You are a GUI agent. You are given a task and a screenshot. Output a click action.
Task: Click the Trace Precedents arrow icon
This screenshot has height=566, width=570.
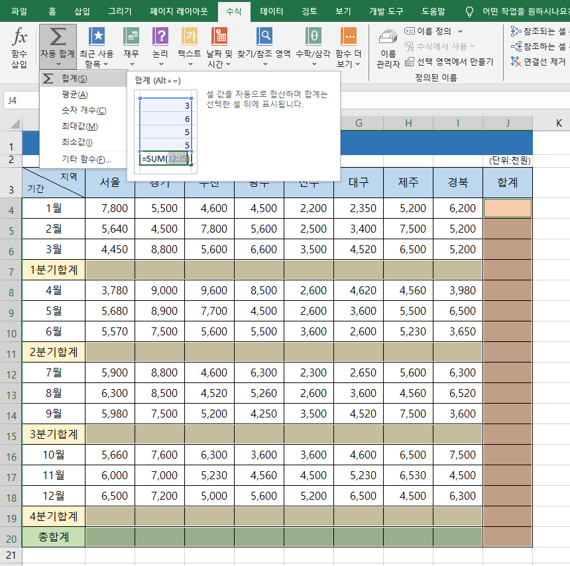[x=516, y=31]
